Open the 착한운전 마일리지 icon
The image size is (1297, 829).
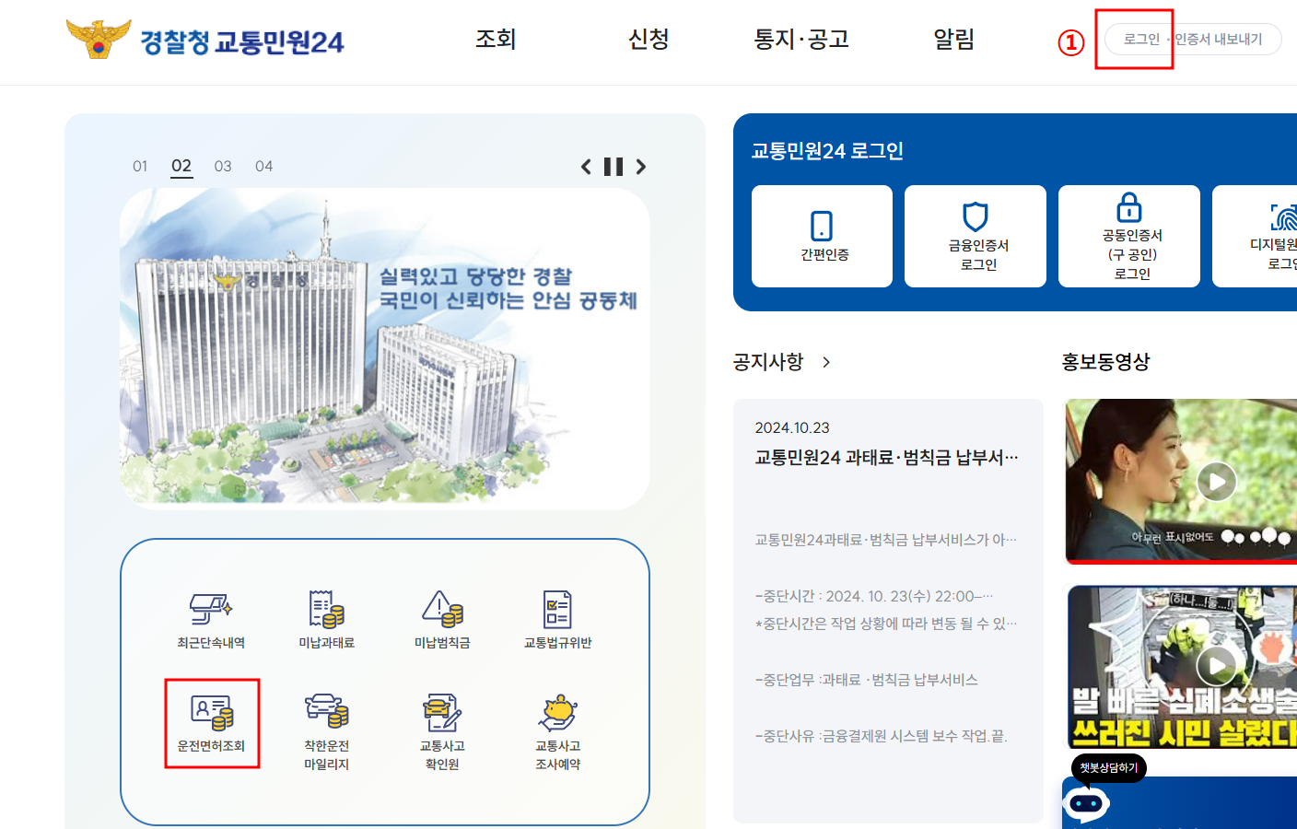tap(326, 733)
